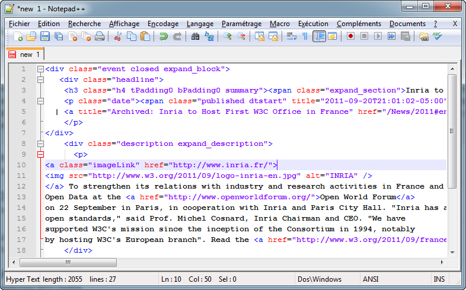466x290 pixels.
Task: Open Find with the binoculars icon
Action: pos(195,37)
